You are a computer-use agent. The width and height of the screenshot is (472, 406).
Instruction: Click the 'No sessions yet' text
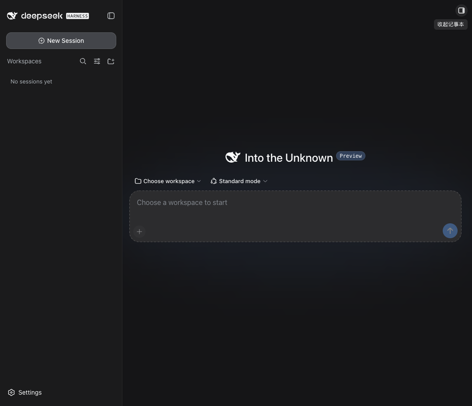pos(31,82)
